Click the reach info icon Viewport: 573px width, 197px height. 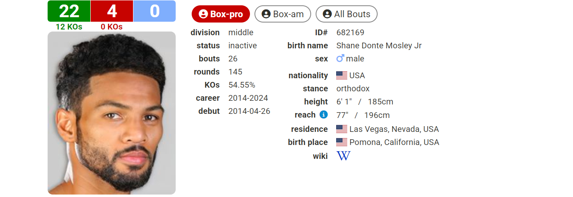coord(323,115)
